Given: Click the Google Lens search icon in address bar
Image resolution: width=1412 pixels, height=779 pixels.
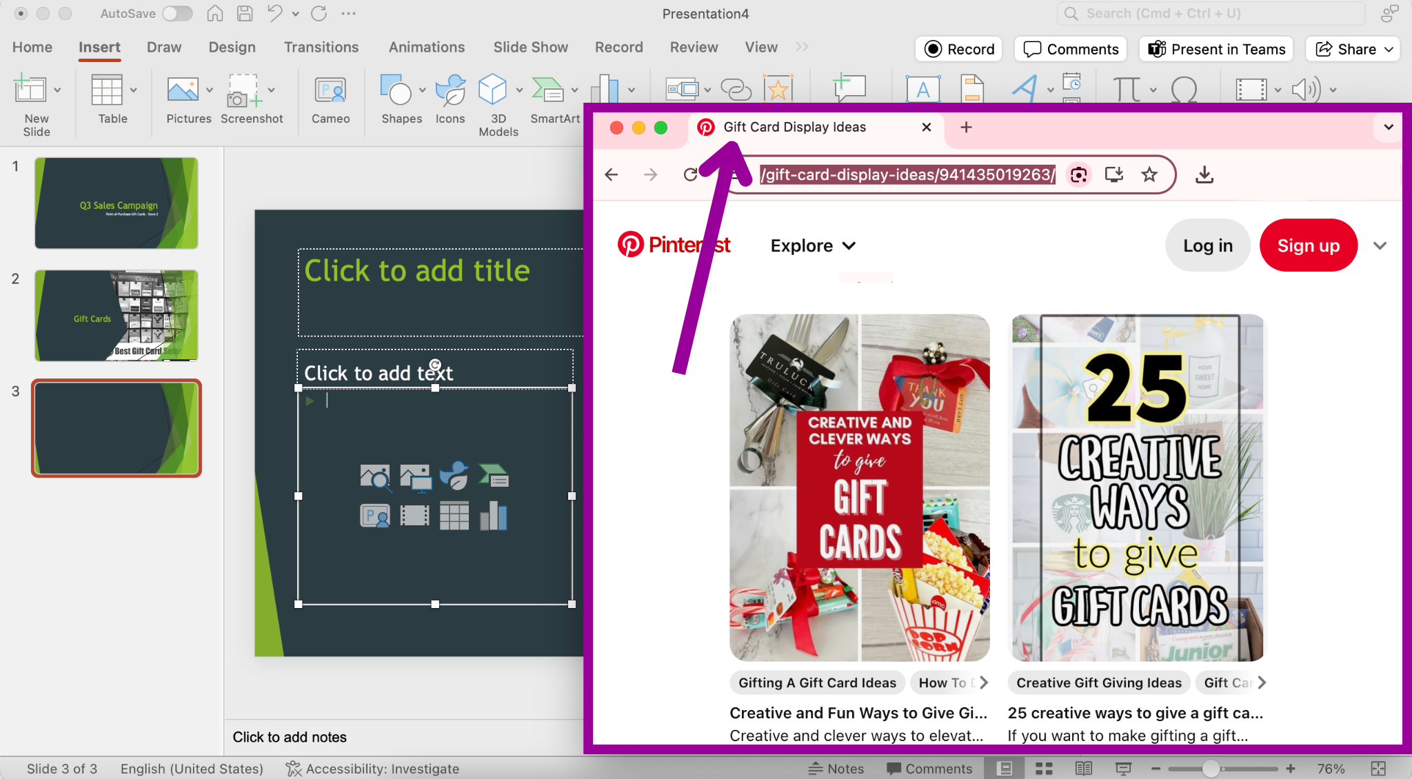Looking at the screenshot, I should 1079,174.
